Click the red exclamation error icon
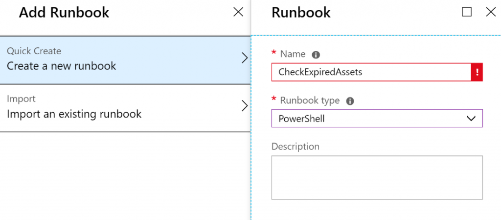This screenshot has width=501, height=220. point(477,72)
